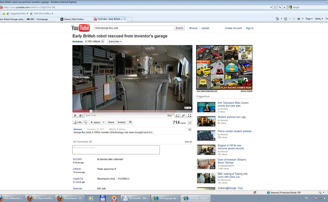Image resolution: width=328 pixels, height=202 pixels.
Task: Click the printer icon in the IE toolbar
Action: coord(299,19)
